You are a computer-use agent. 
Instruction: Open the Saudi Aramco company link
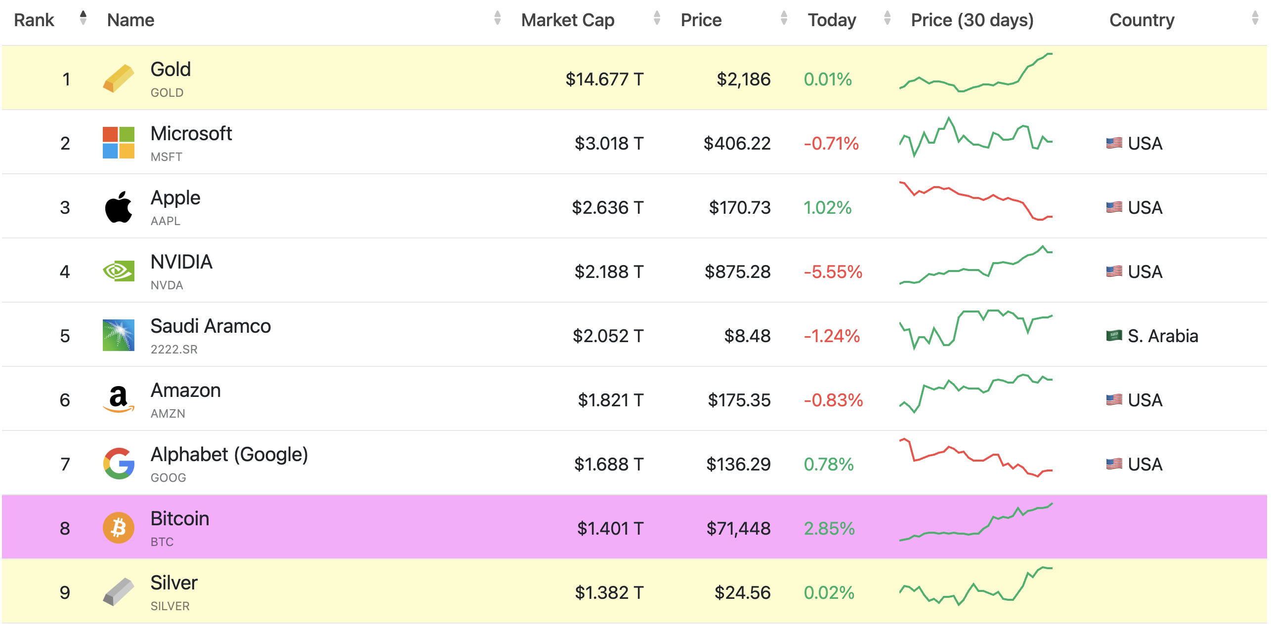211,326
